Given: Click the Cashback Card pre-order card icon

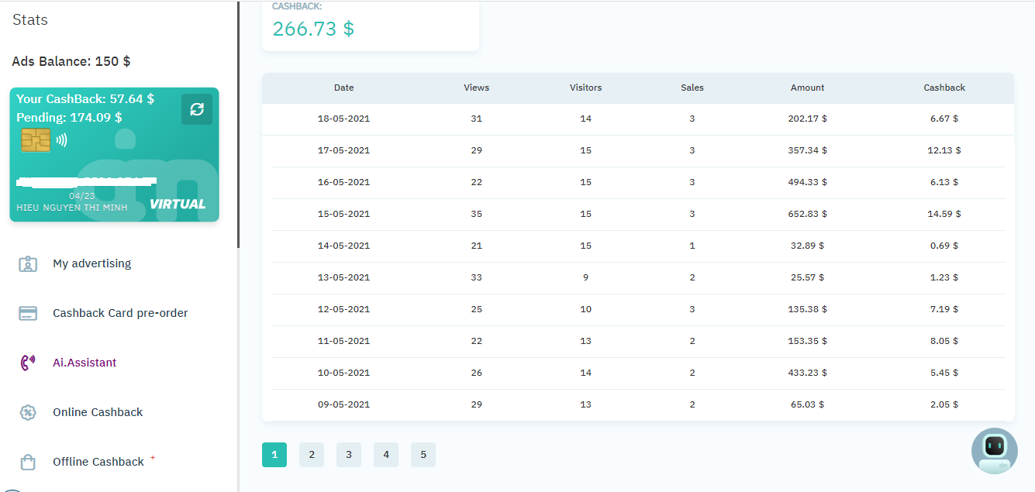Looking at the screenshot, I should tap(28, 313).
